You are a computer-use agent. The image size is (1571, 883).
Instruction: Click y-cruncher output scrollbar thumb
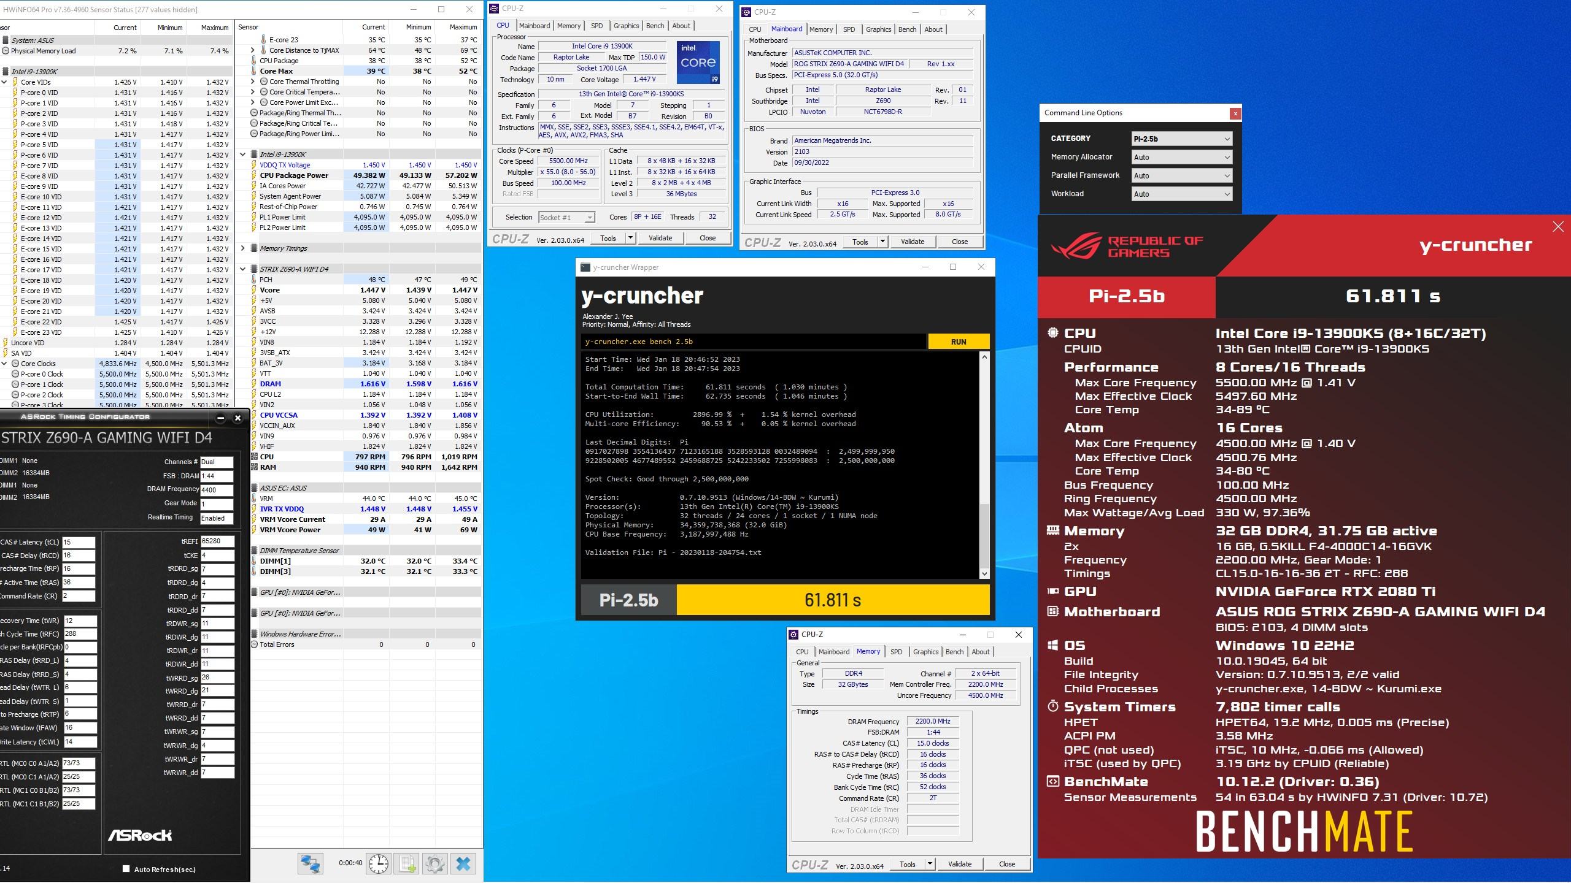(x=984, y=536)
